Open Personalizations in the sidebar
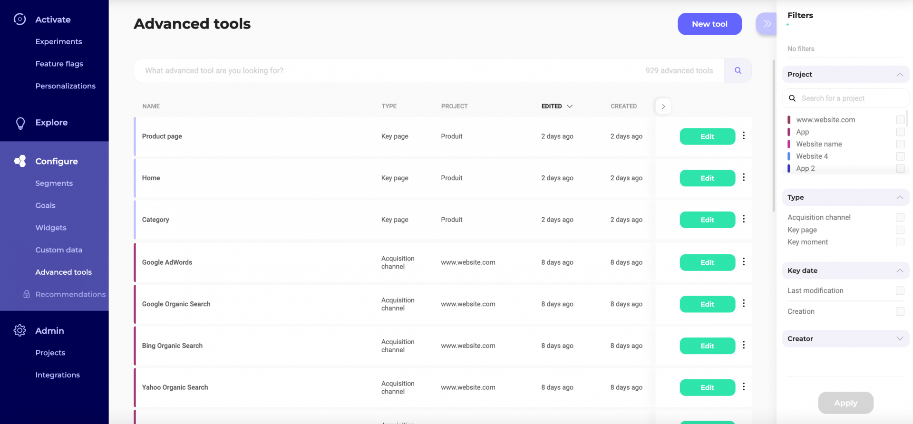Viewport: 913px width, 424px height. coord(65,86)
